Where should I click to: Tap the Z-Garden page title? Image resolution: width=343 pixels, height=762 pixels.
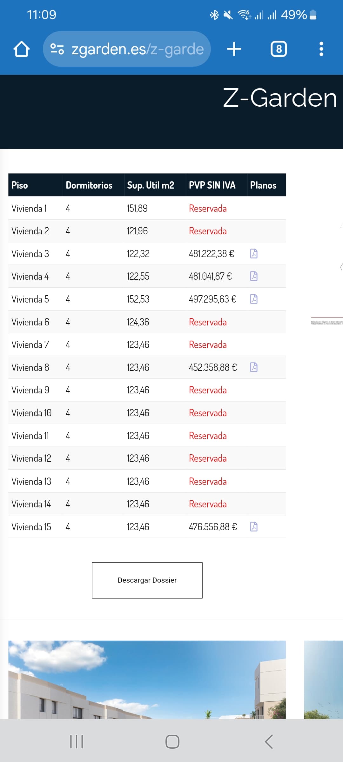click(x=279, y=98)
